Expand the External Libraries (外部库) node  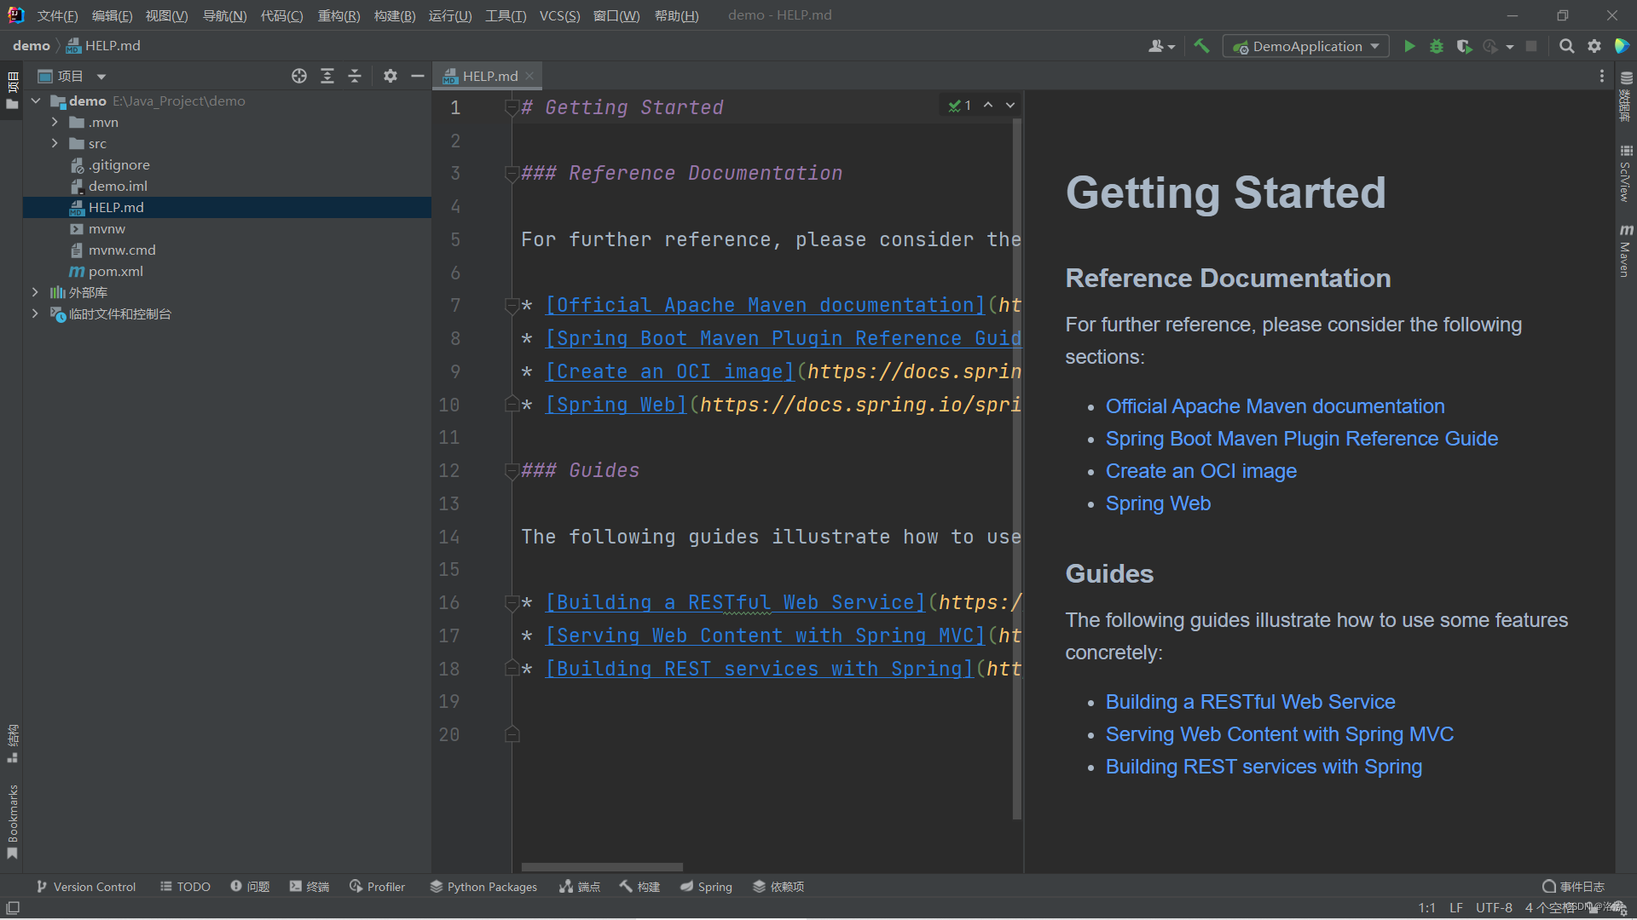point(35,292)
